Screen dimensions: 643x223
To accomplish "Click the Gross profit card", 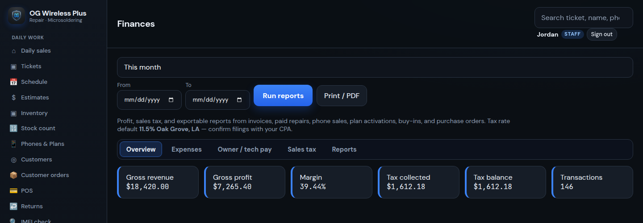I will pyautogui.click(x=245, y=182).
